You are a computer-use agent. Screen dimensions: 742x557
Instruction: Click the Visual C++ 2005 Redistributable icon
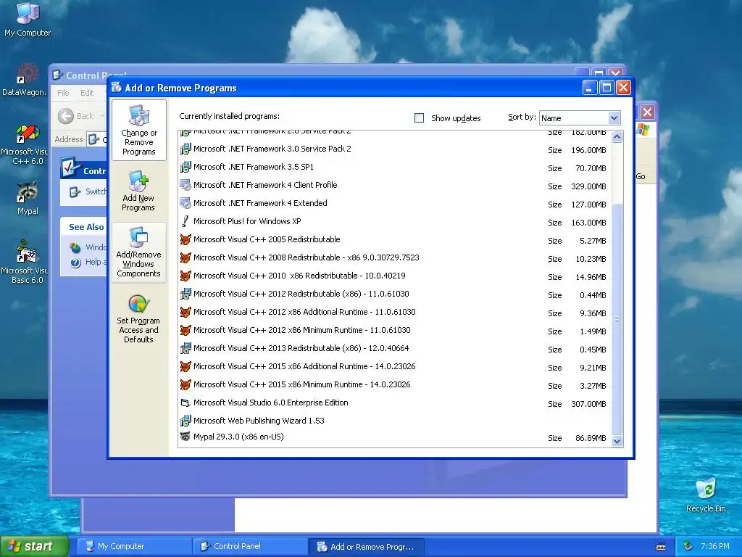[x=185, y=239]
